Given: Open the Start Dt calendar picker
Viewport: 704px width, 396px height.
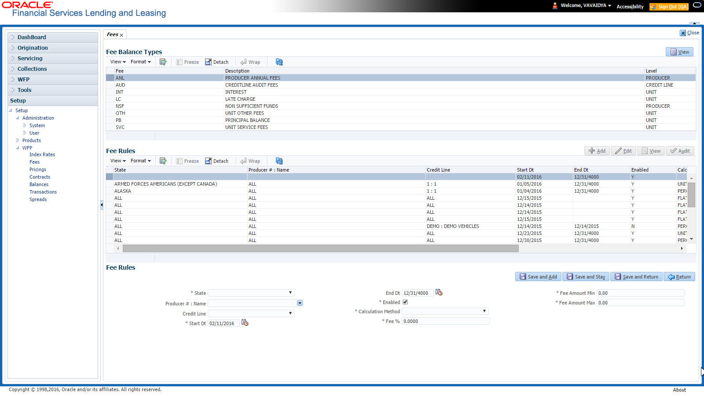Looking at the screenshot, I should point(245,323).
